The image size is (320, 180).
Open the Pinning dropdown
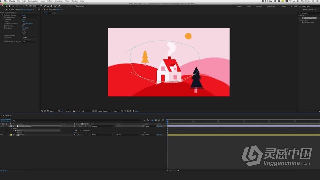tap(29, 37)
